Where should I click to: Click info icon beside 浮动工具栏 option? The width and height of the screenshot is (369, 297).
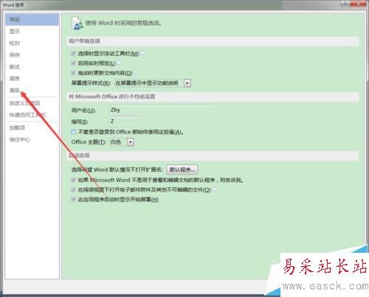pos(142,53)
